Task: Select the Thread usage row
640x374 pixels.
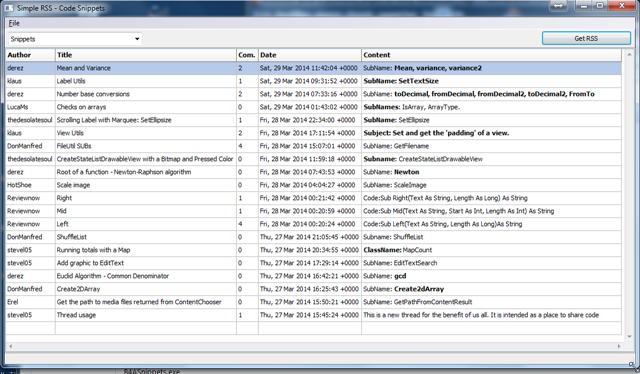Action: click(314, 315)
